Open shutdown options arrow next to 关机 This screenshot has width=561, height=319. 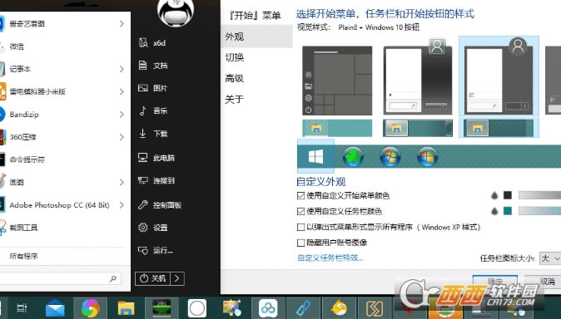tap(177, 278)
